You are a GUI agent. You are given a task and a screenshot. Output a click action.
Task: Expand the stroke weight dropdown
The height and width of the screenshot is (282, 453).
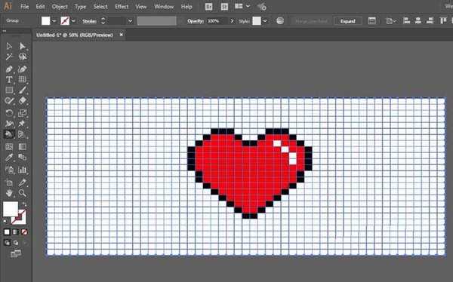coord(130,21)
